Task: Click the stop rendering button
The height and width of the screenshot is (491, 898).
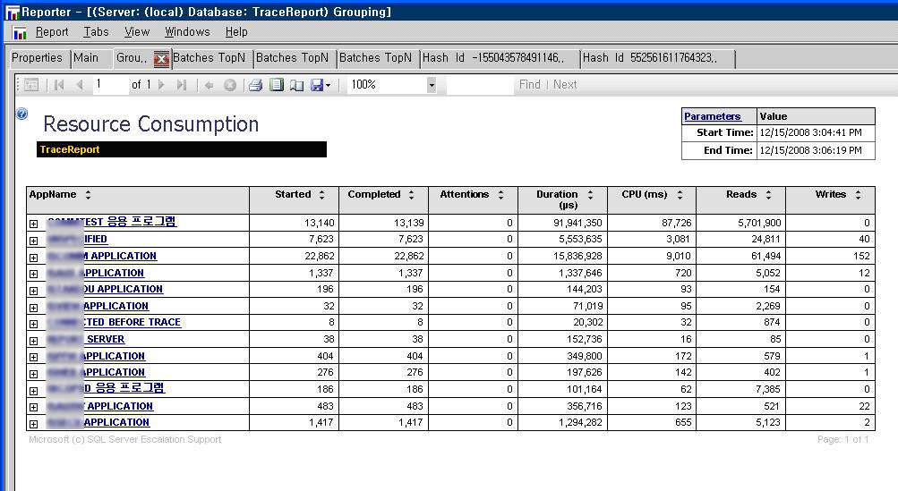Action: pos(230,85)
